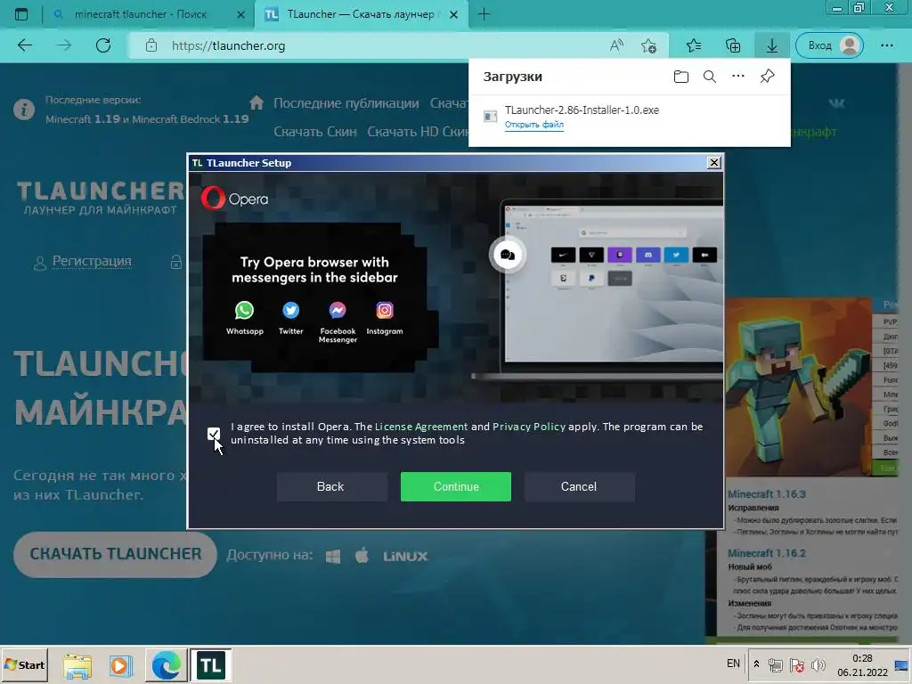Screen dimensions: 912x684
Task: Click the TLAUNCHER site logo
Action: (100, 197)
